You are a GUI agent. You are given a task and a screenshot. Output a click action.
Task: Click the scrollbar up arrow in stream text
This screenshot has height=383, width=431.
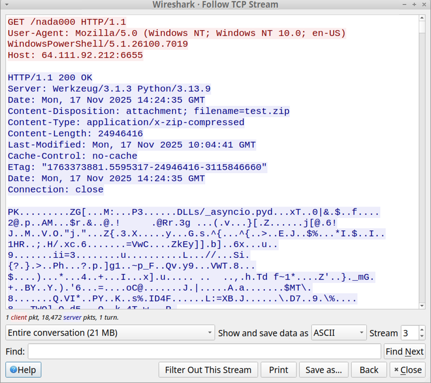pos(422,19)
